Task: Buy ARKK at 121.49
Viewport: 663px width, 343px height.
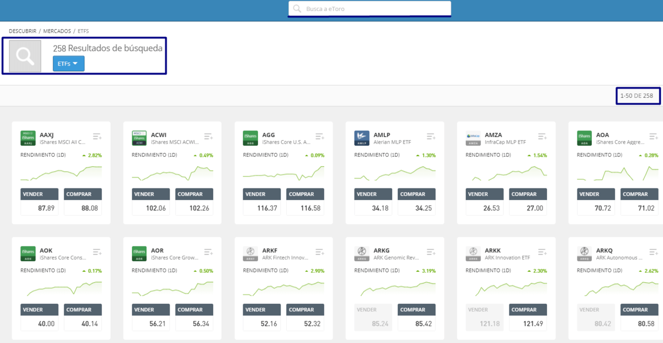Action: [x=529, y=317]
